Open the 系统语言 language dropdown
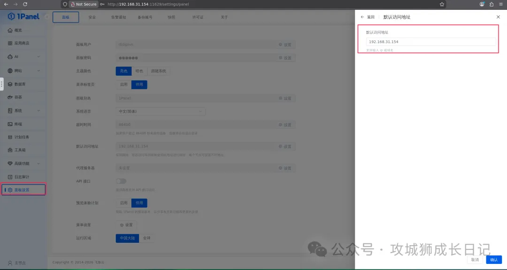This screenshot has height=270, width=507. pos(160,111)
